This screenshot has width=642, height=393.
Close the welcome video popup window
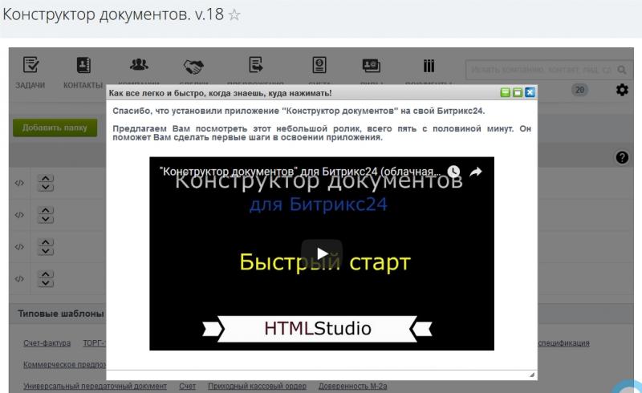[x=530, y=93]
